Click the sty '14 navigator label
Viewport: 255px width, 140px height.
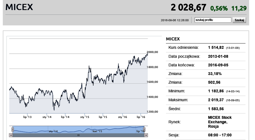pos(53,131)
